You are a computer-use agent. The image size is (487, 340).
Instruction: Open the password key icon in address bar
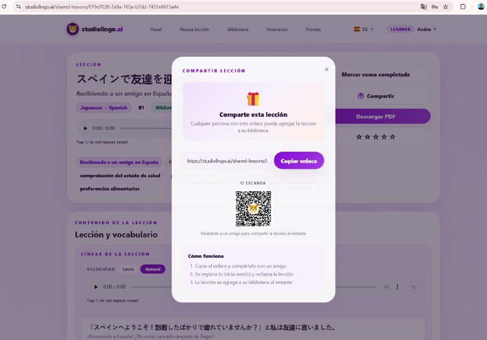435,7
